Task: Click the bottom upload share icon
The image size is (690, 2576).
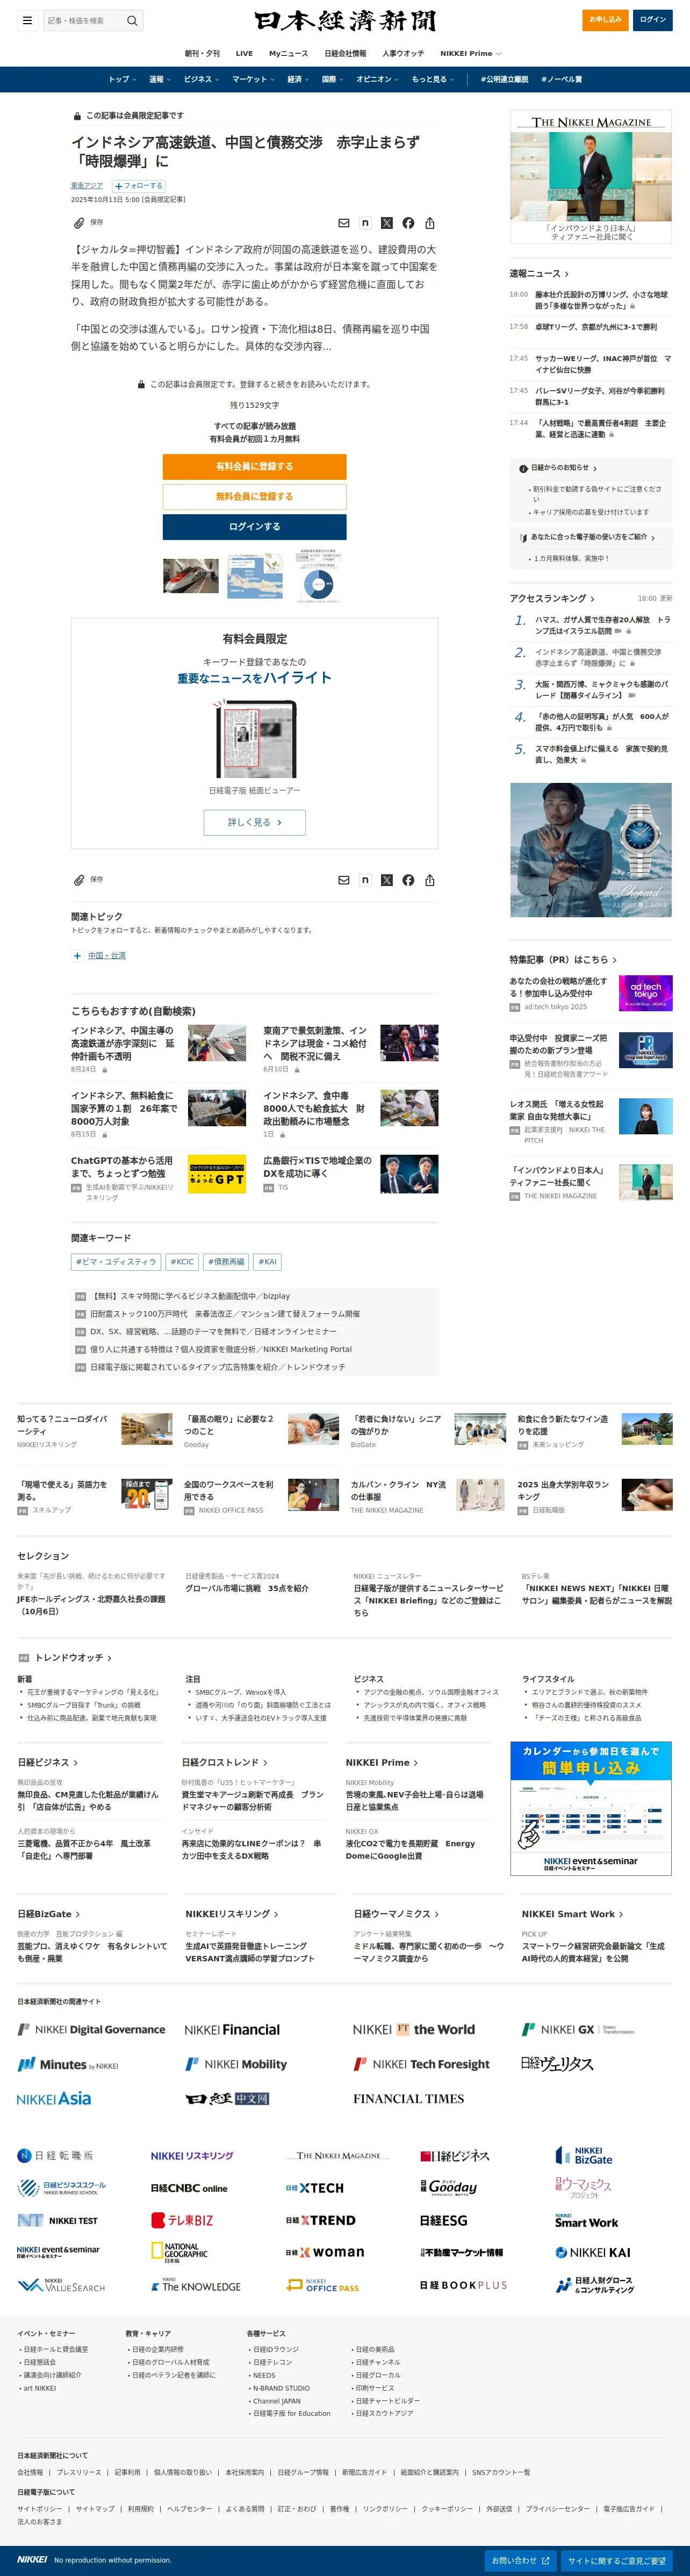Action: point(430,880)
